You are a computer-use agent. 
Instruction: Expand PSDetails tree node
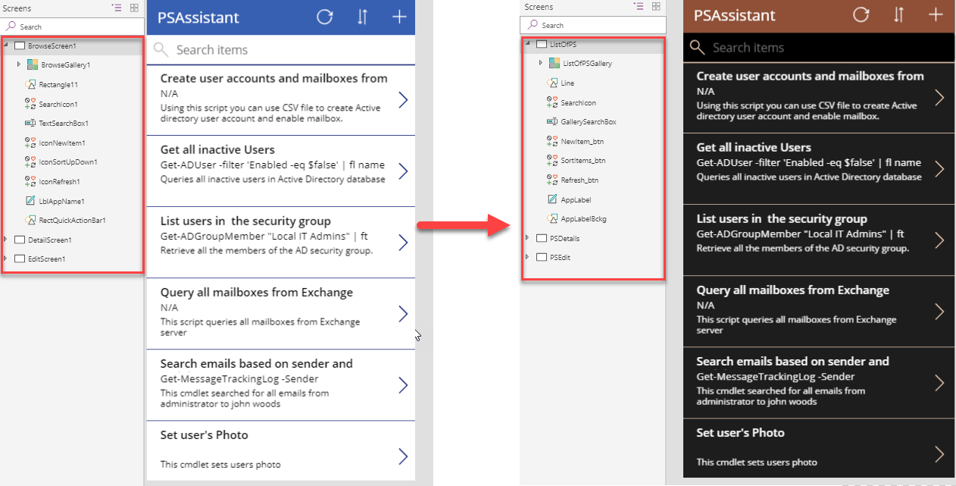pos(529,238)
